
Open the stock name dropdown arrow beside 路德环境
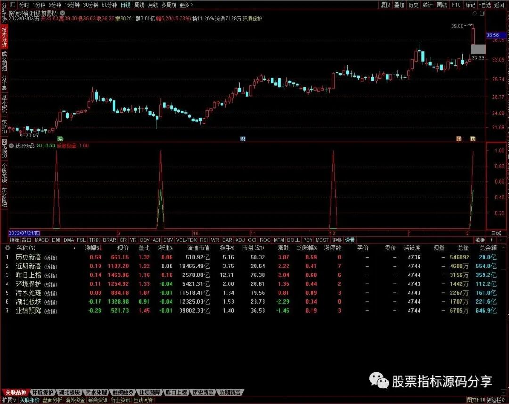coord(62,13)
